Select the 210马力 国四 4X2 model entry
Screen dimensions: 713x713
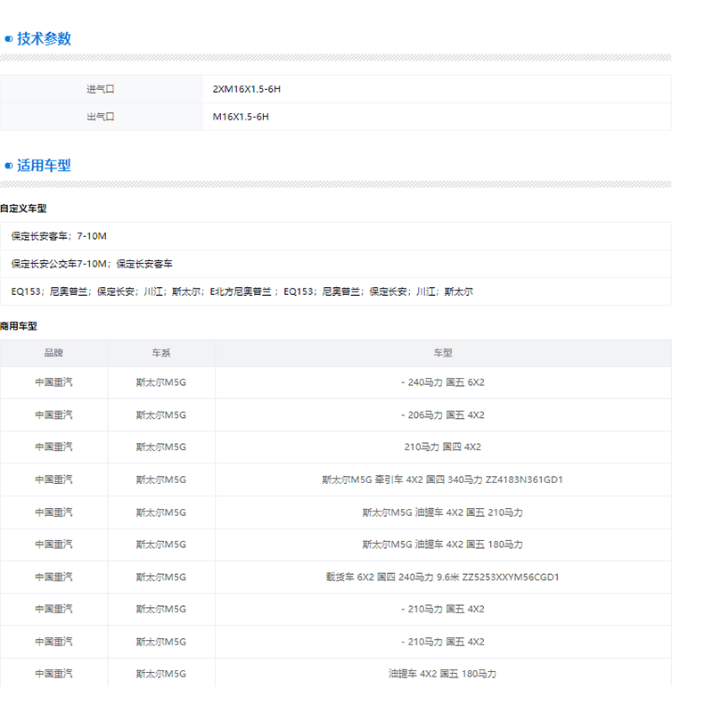[443, 447]
